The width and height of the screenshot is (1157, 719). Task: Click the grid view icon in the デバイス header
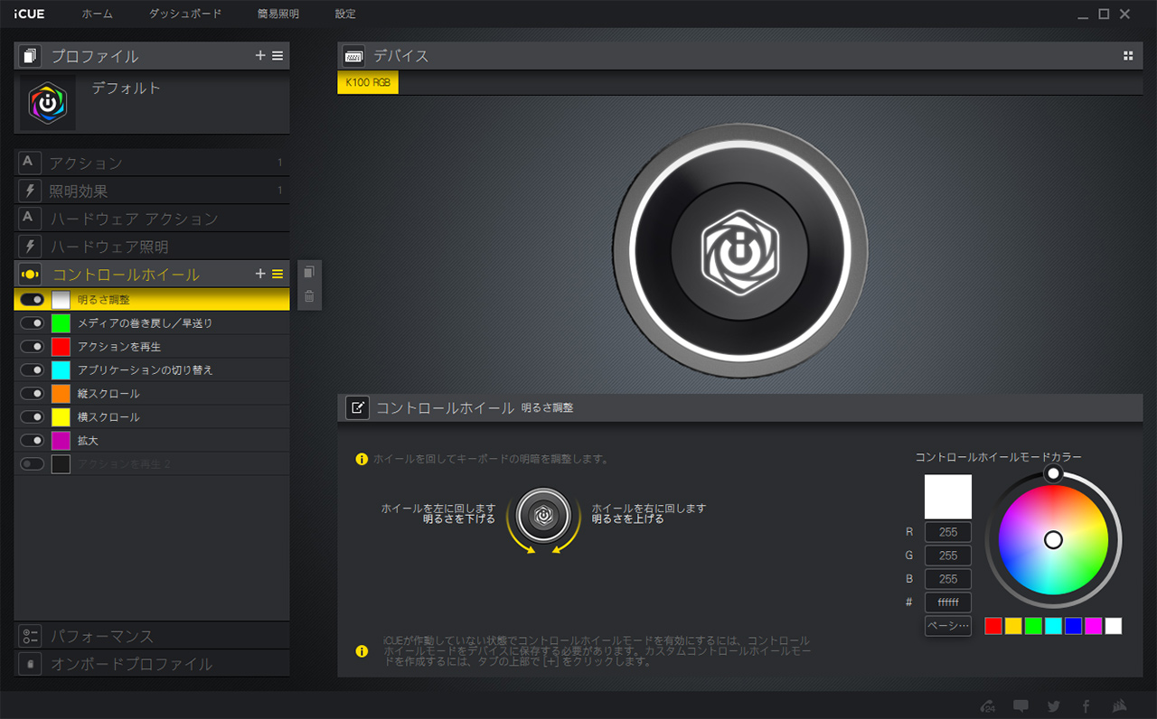(1128, 56)
